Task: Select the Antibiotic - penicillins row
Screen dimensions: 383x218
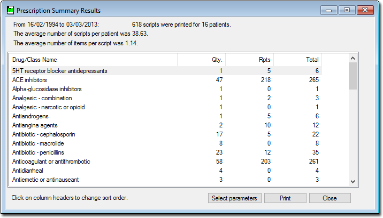Action: (x=166, y=152)
